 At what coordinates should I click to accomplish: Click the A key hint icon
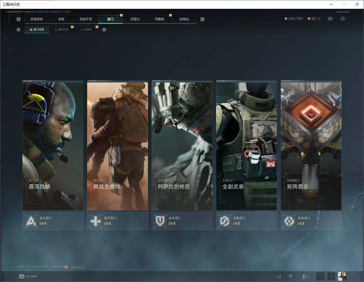[18, 30]
